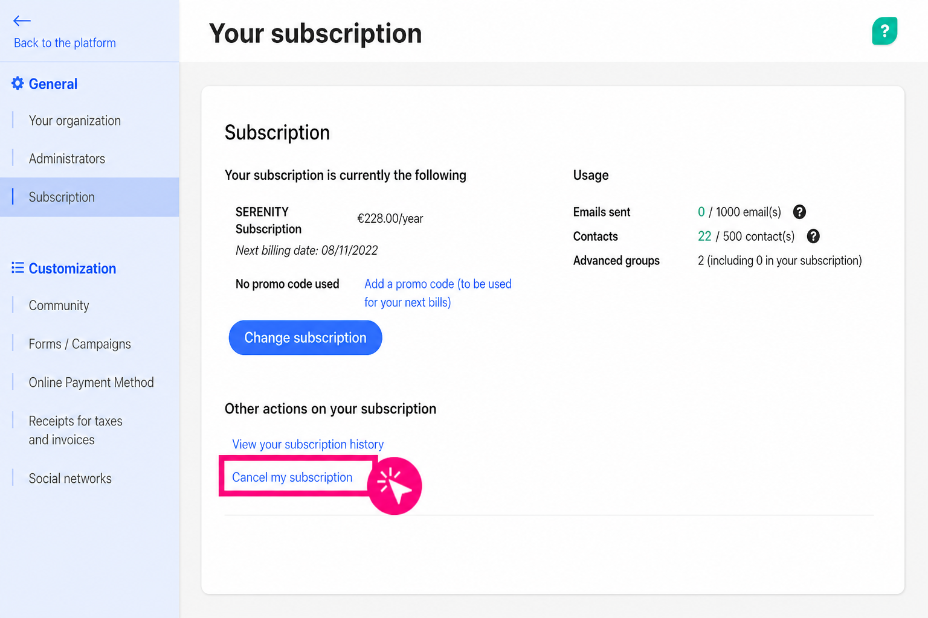
Task: Click the pink cursor click icon
Action: [395, 486]
